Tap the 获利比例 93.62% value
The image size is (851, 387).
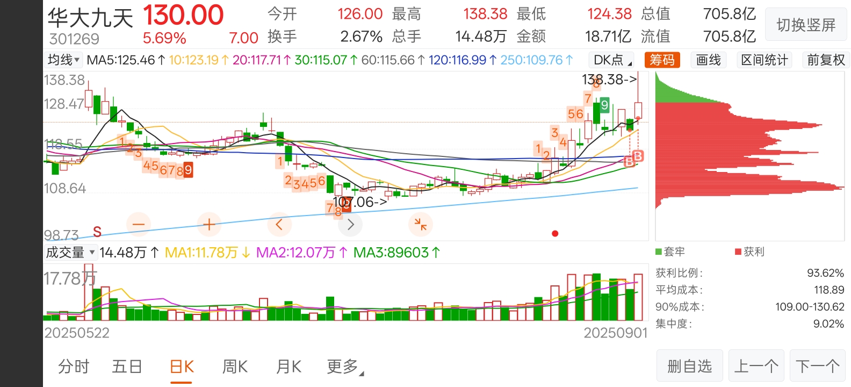point(825,273)
